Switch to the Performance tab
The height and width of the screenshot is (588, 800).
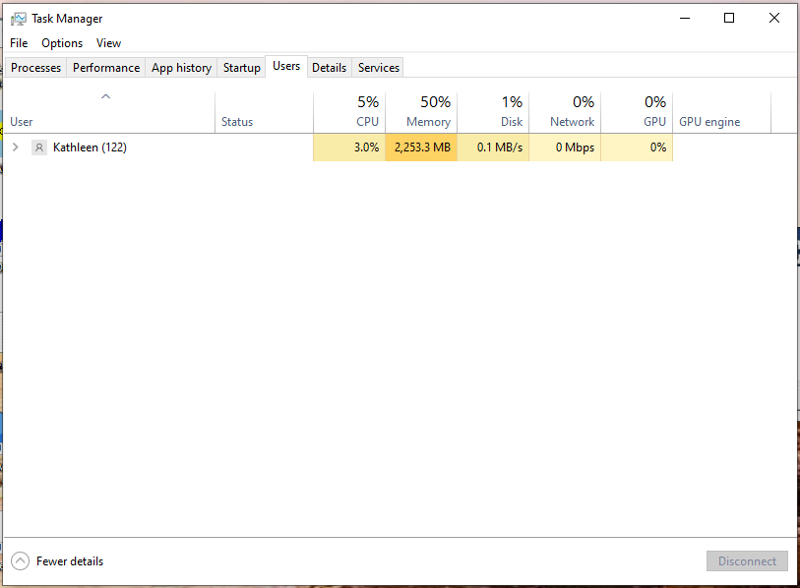(106, 68)
